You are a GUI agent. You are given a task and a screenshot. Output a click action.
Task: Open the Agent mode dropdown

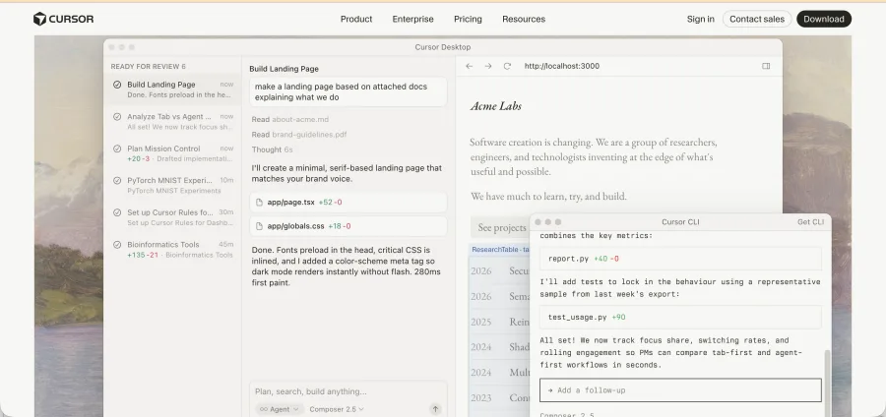point(280,409)
